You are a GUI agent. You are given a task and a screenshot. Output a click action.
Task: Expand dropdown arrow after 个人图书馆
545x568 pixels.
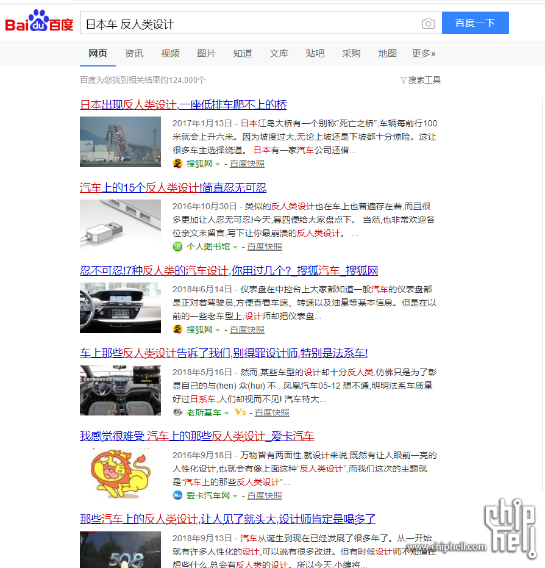tap(235, 248)
